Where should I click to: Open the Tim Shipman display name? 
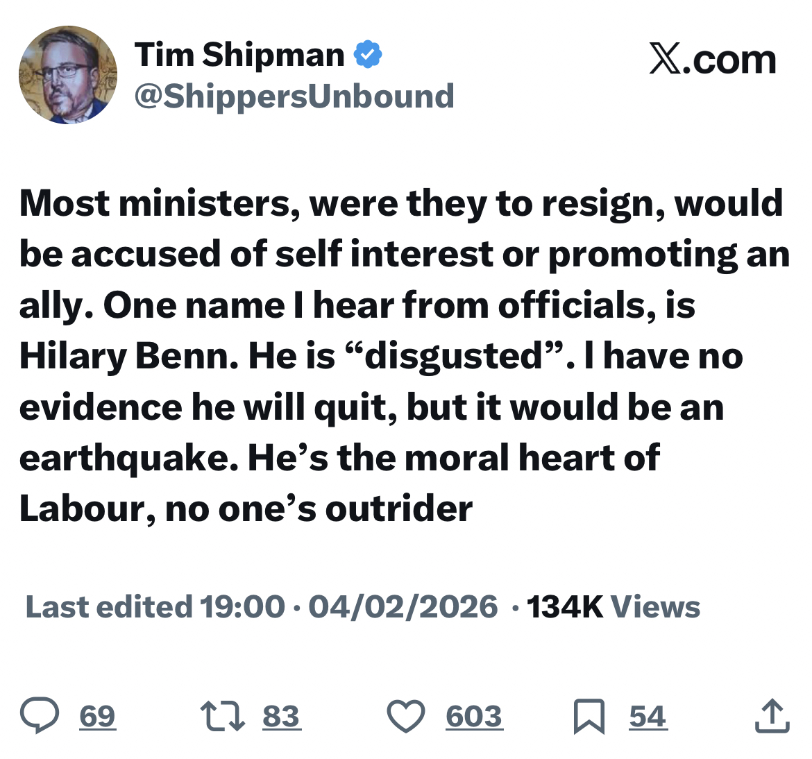239,55
